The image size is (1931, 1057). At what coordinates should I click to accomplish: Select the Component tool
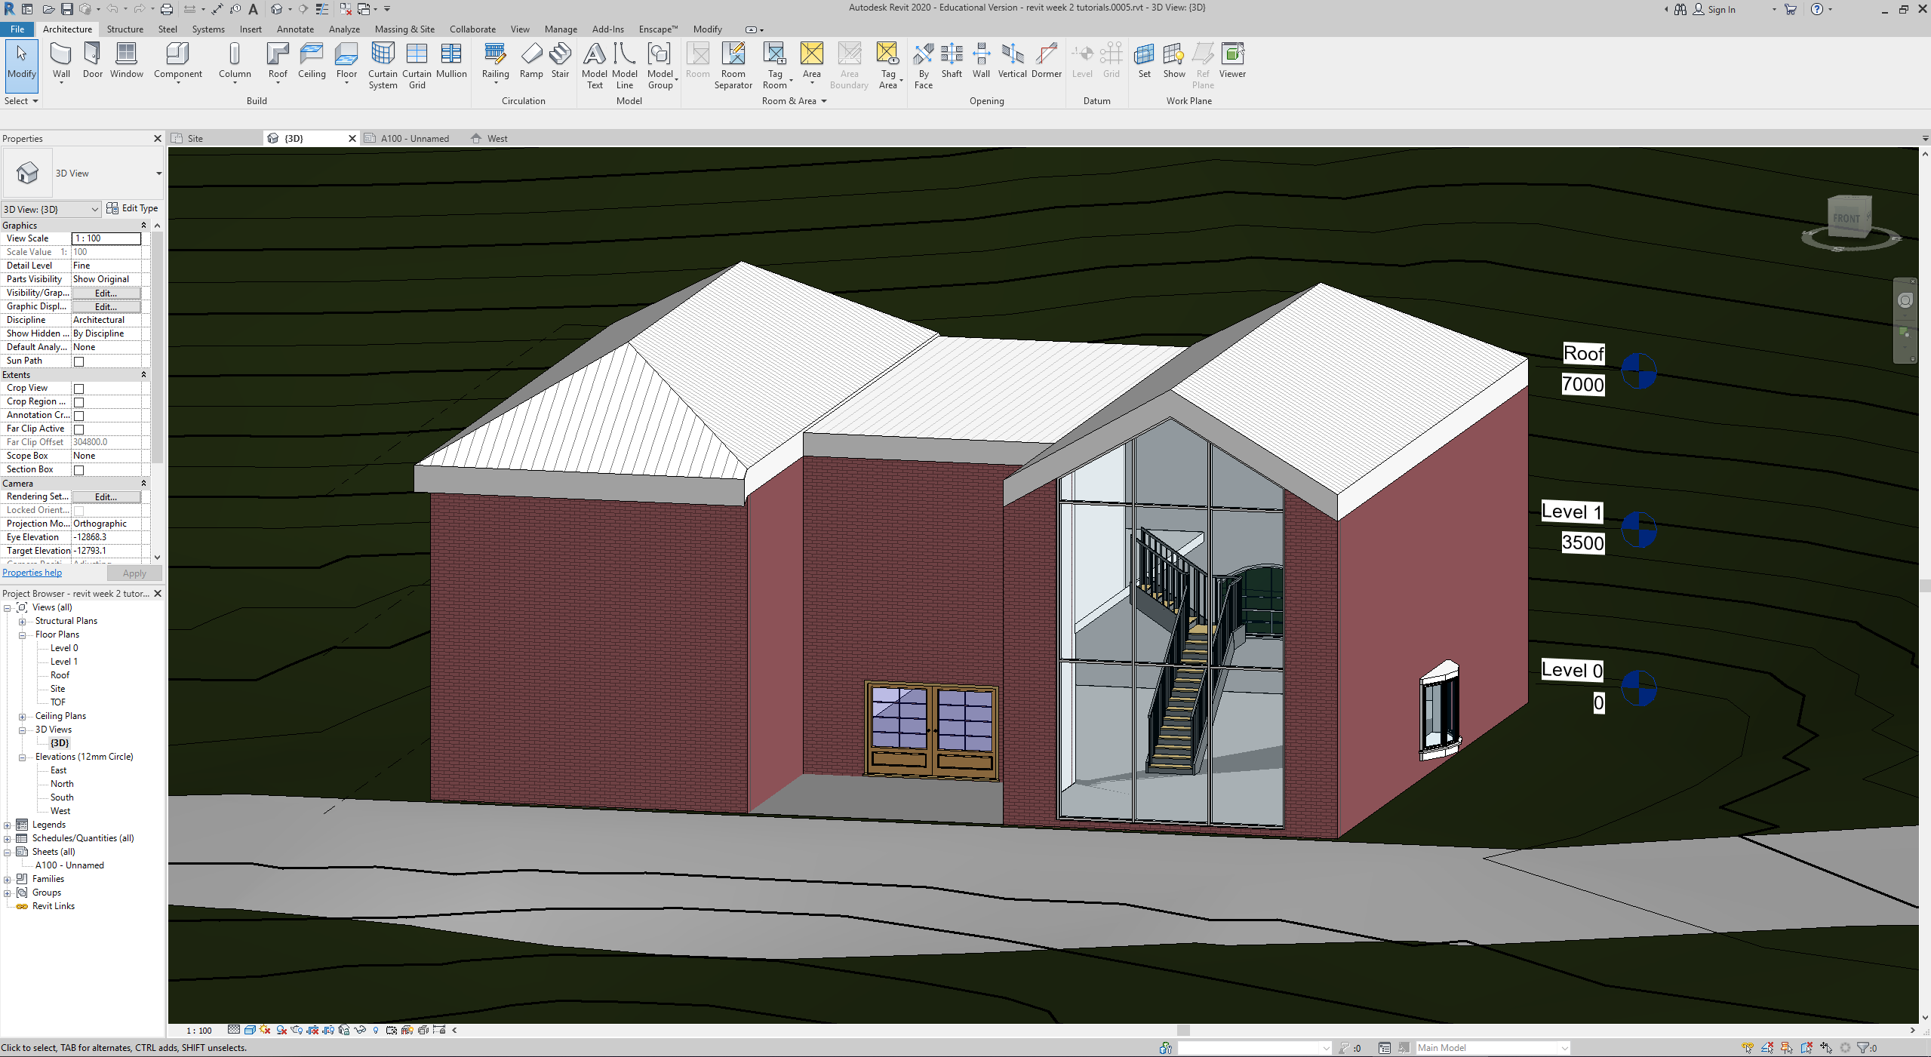tap(178, 60)
